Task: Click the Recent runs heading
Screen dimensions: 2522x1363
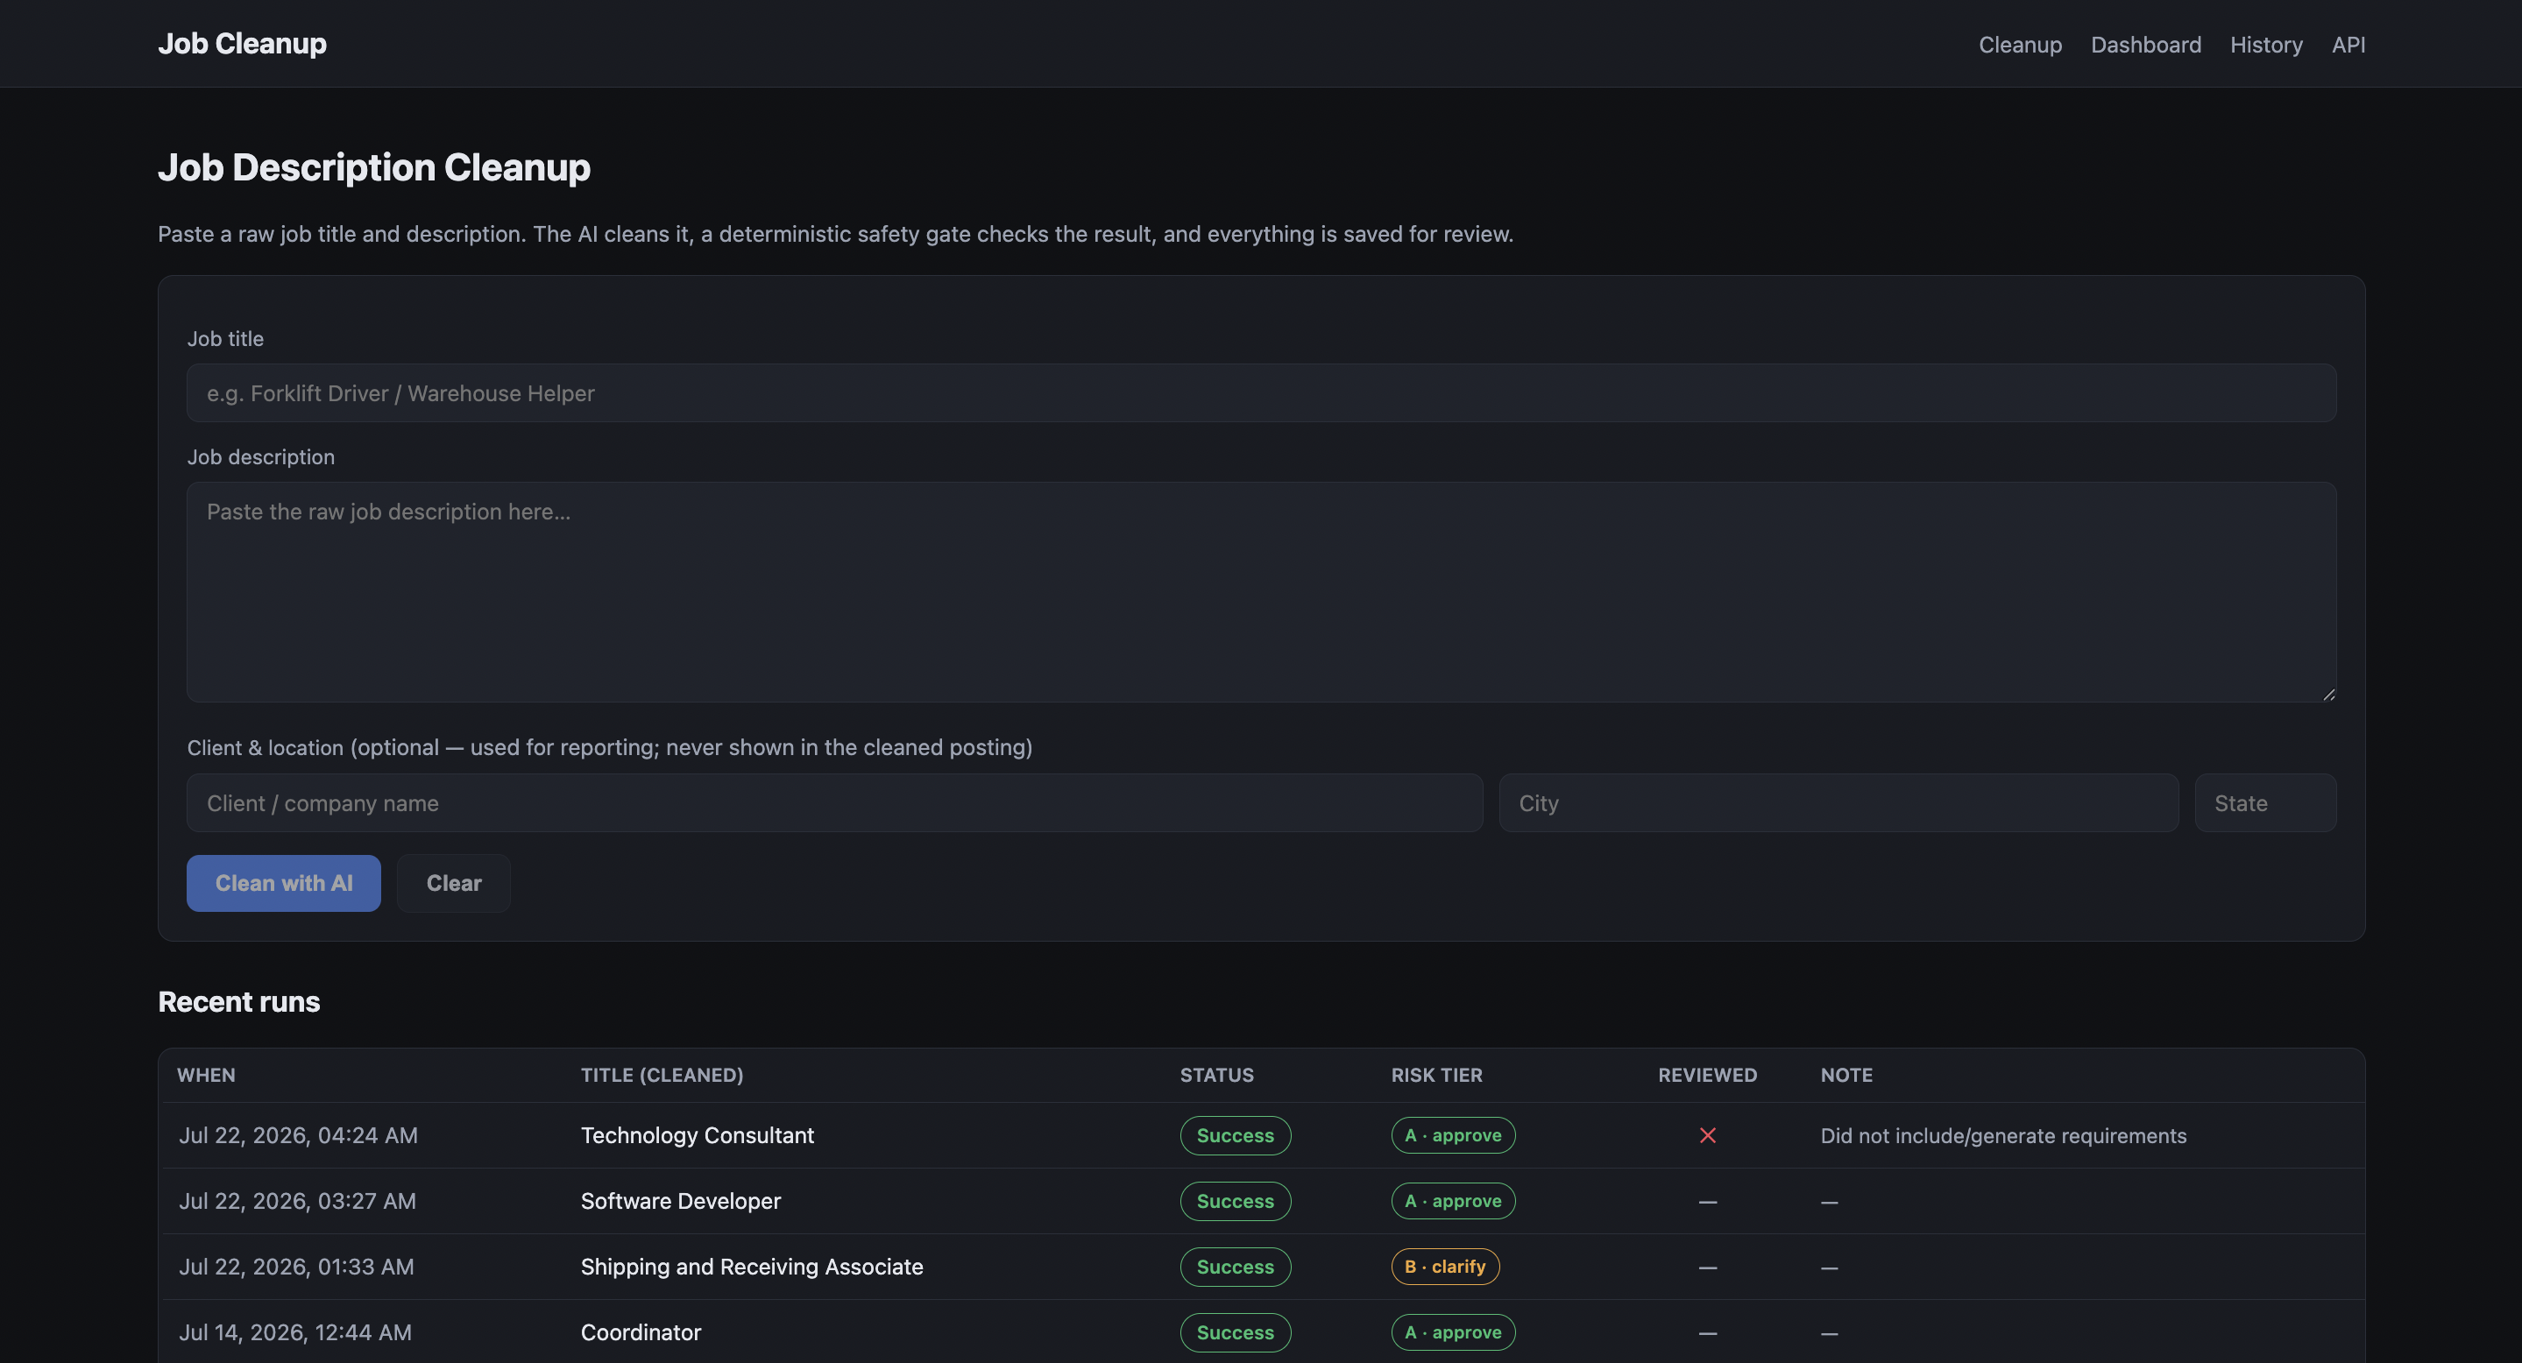Action: tap(239, 1002)
